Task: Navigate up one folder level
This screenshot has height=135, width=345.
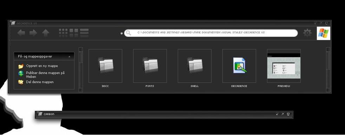Action: pyautogui.click(x=46, y=33)
